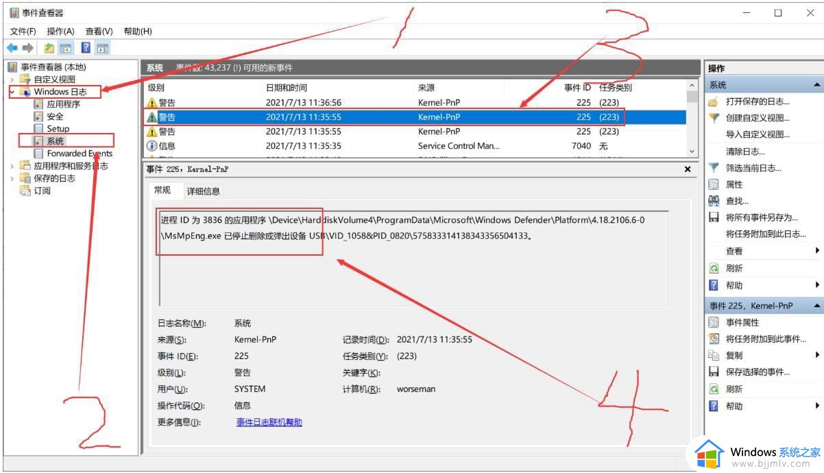
Task: Click the 属性 icon in actions pane
Action: click(714, 184)
